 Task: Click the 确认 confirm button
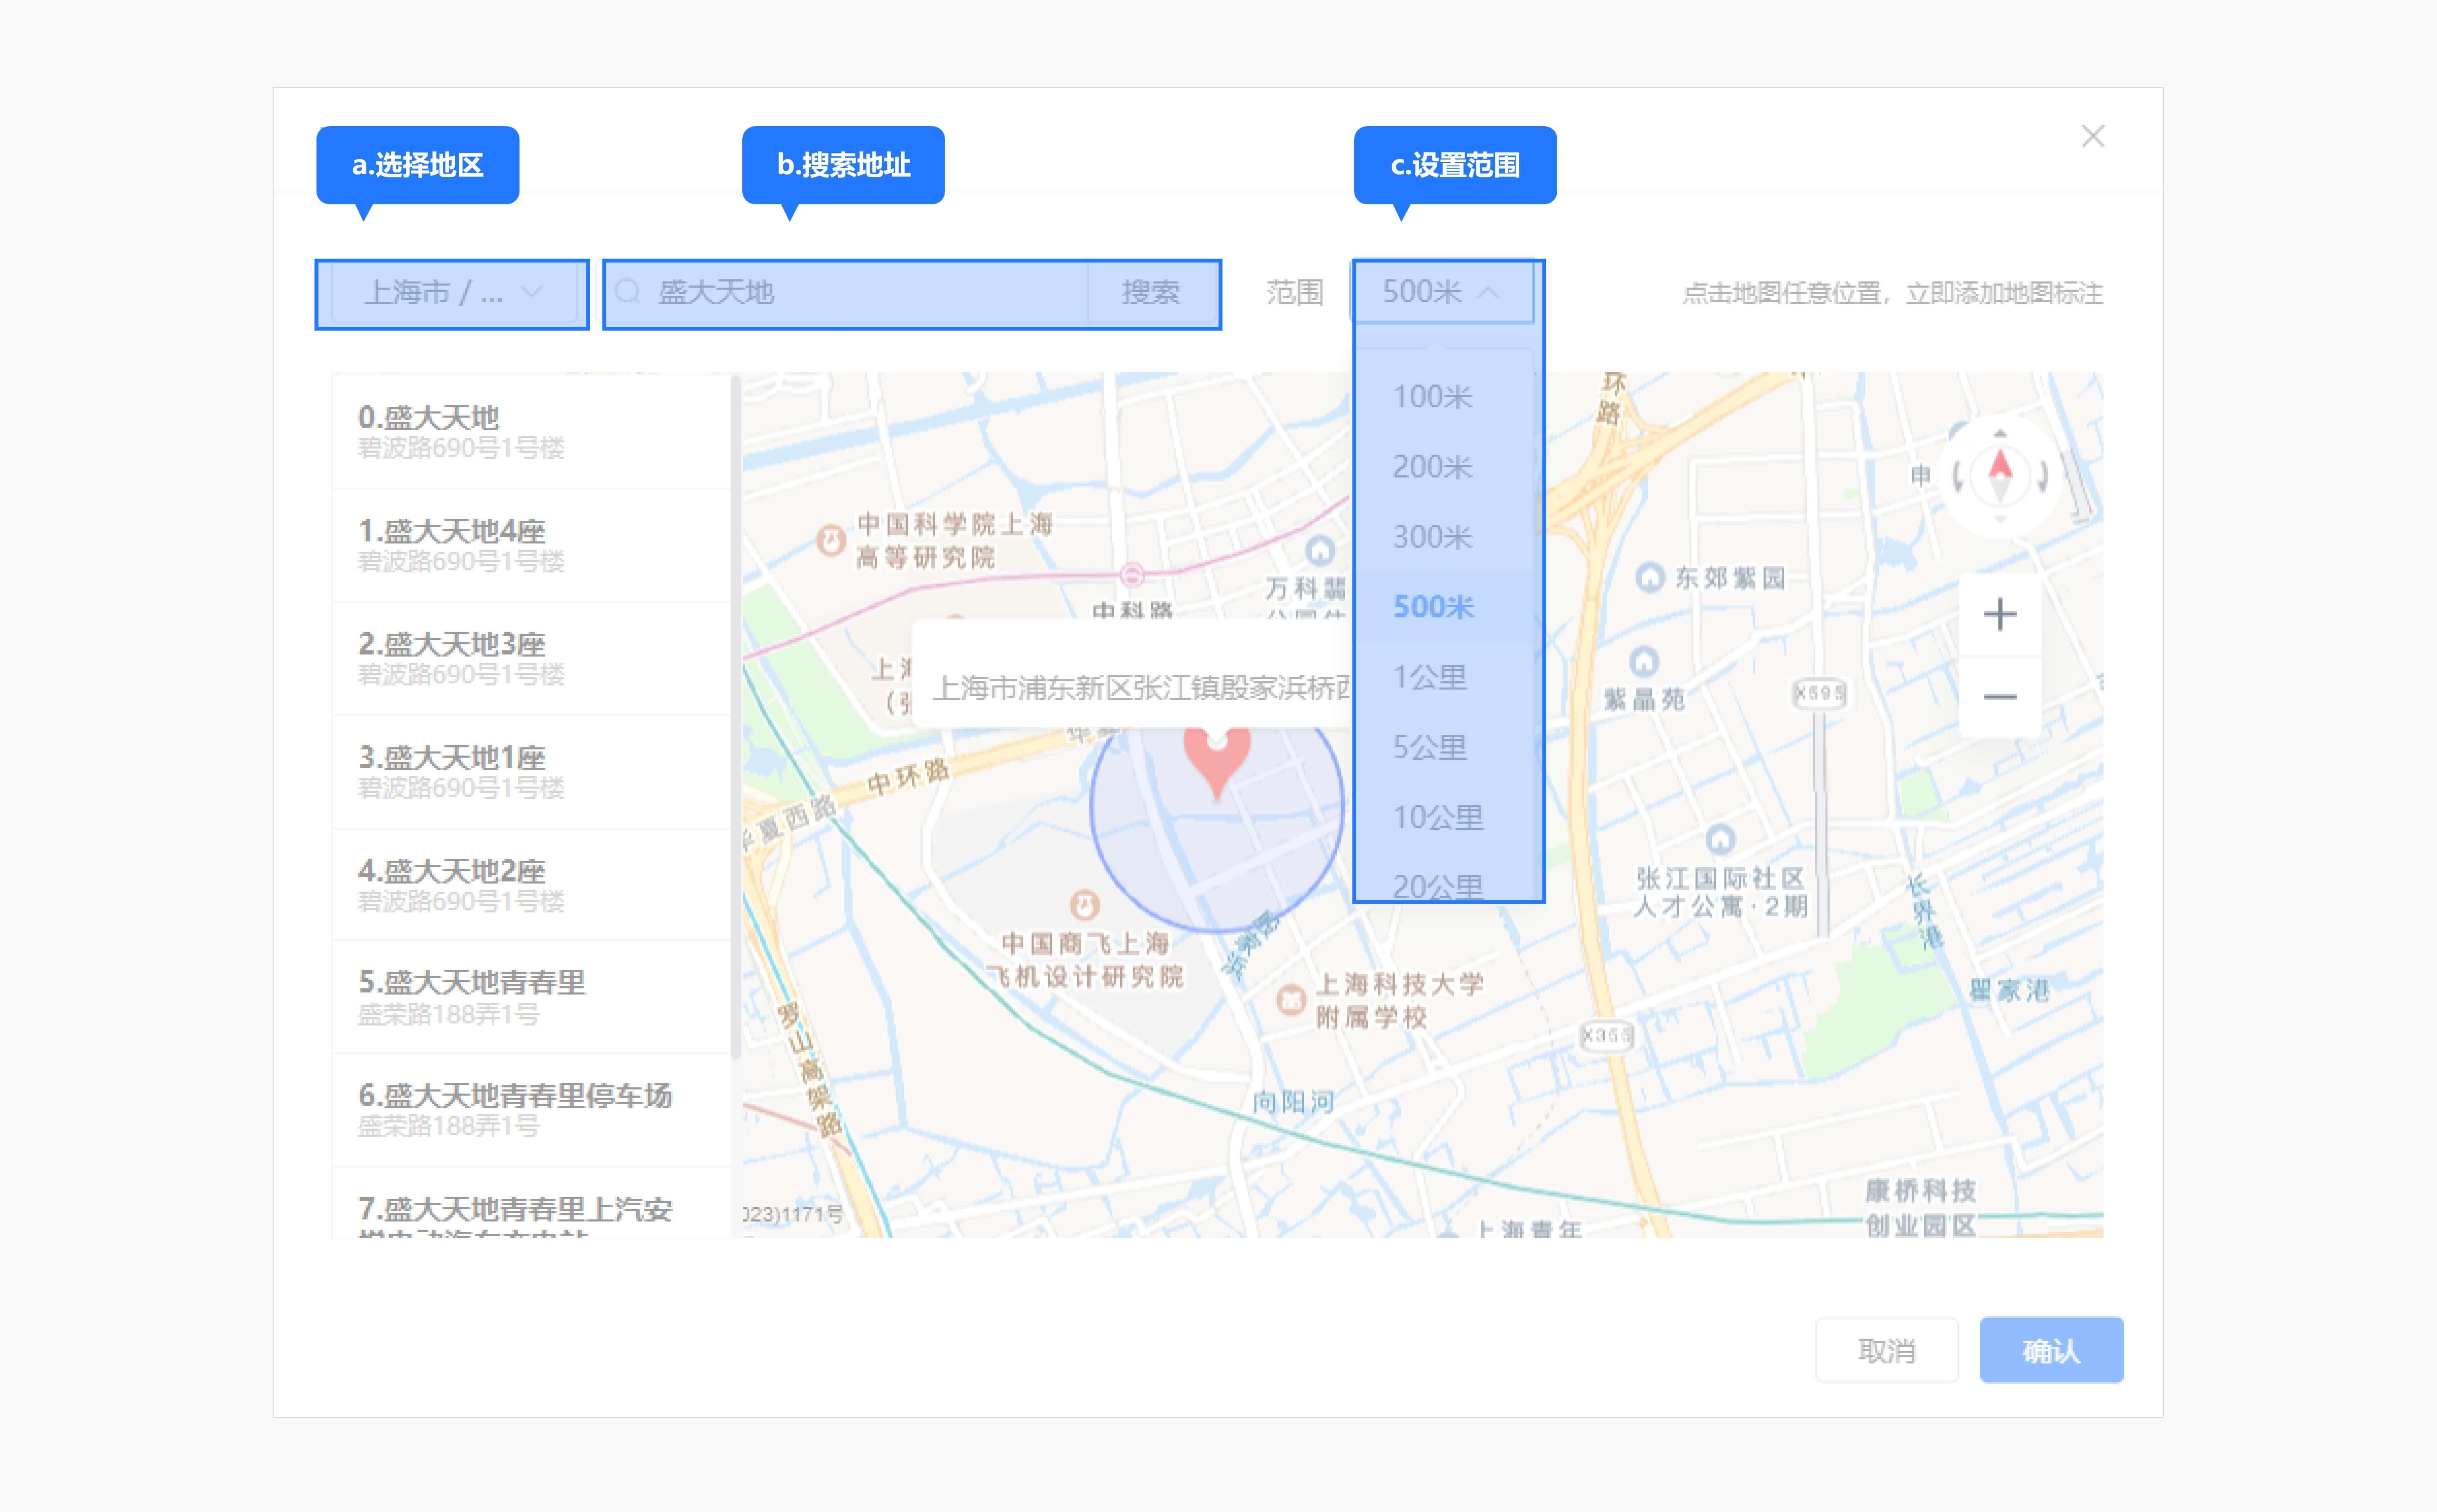click(2051, 1350)
